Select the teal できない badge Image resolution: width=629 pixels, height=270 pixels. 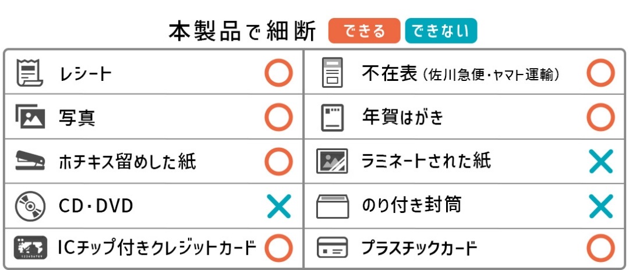(x=441, y=31)
